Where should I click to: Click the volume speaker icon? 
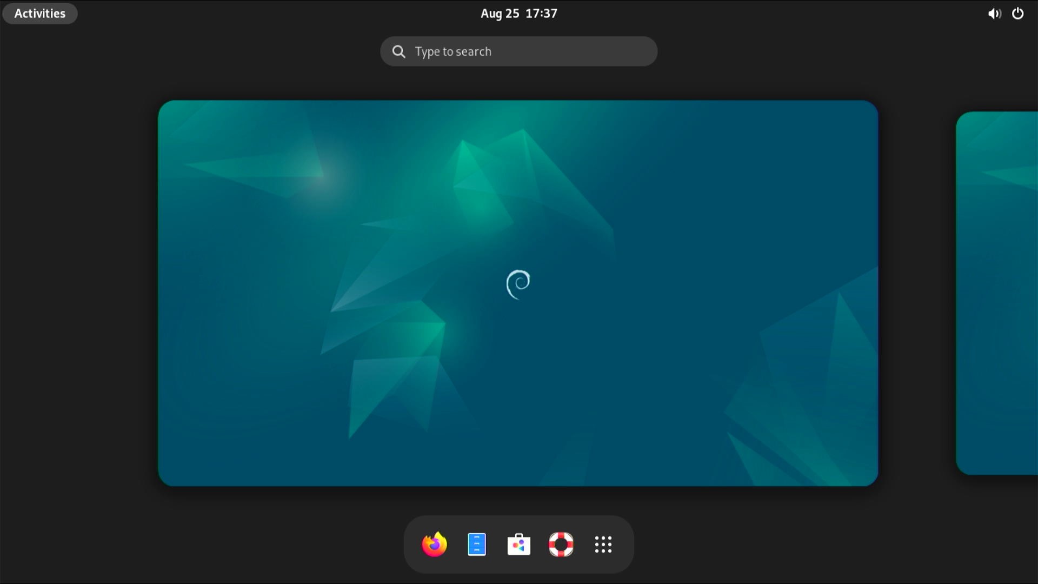994,14
